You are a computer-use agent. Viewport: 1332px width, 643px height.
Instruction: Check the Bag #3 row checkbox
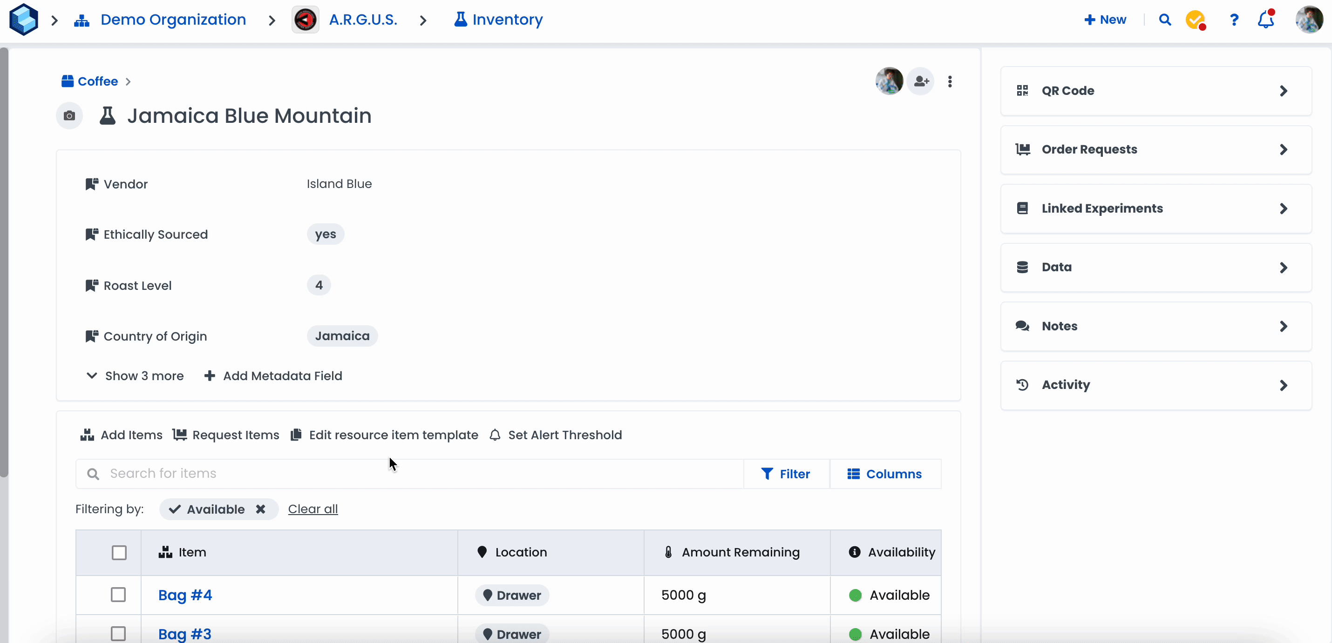[118, 634]
